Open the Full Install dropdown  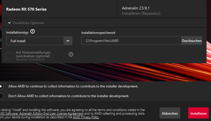pos(39,41)
